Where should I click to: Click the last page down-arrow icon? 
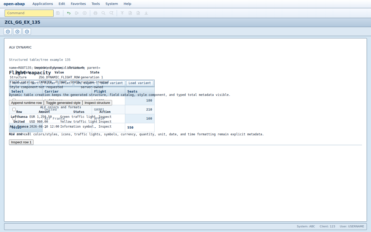(x=146, y=13)
